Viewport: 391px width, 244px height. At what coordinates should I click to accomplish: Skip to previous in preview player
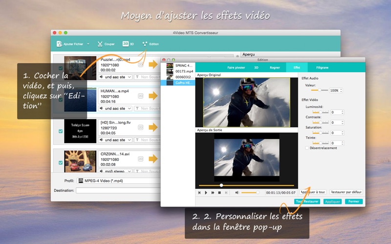(x=199, y=192)
